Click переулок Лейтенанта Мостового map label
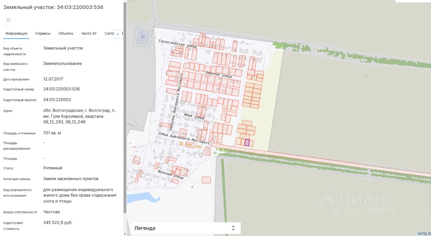Screen dimensions: 431x236 click(175, 102)
